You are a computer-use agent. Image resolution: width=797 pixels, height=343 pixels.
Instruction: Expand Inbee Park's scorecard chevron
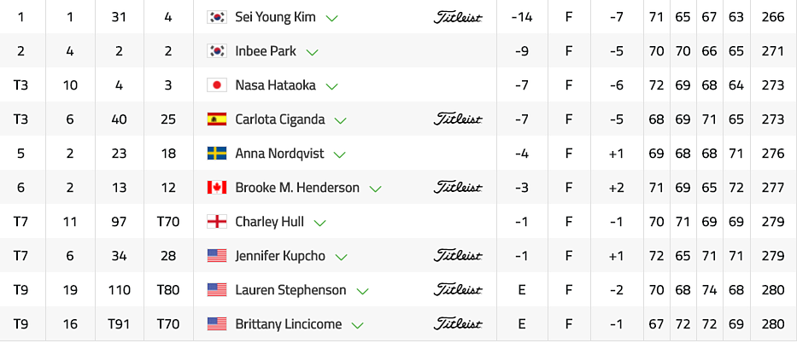tap(313, 52)
